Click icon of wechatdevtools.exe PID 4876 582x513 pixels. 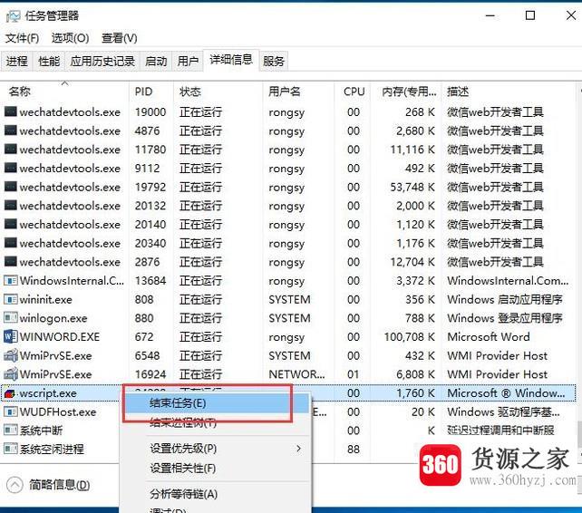(10, 131)
